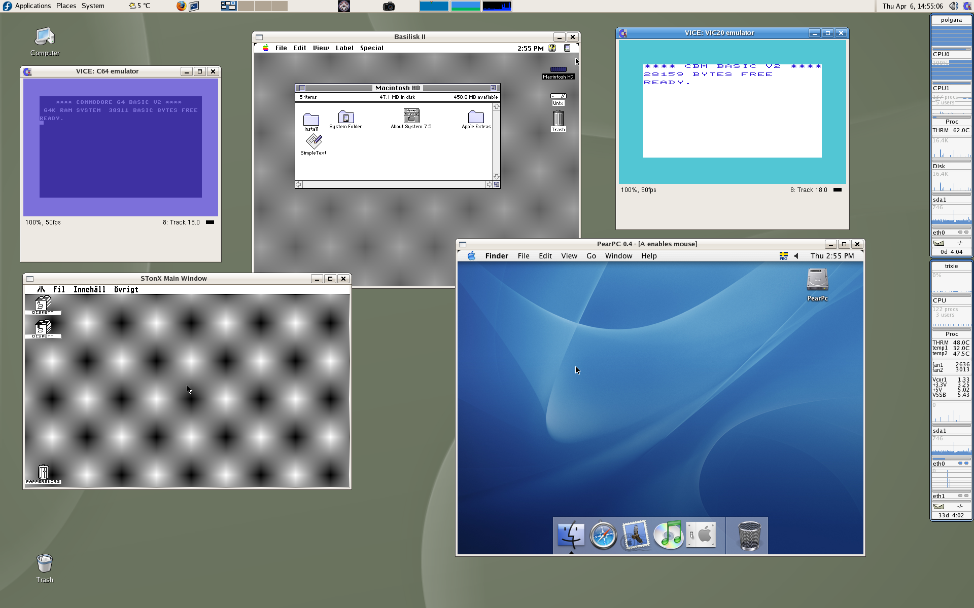The width and height of the screenshot is (974, 608).
Task: Select the PearPc hard drive icon
Action: [817, 280]
